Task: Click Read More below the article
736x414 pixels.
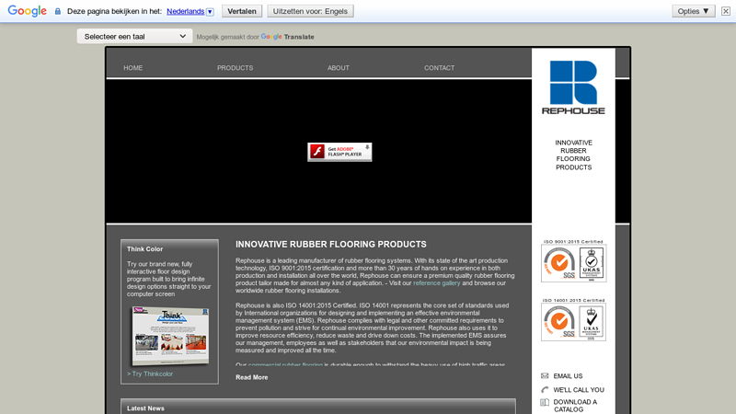Action: [251, 377]
